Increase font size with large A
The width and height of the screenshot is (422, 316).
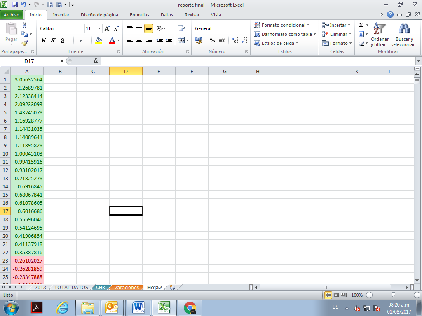point(108,28)
